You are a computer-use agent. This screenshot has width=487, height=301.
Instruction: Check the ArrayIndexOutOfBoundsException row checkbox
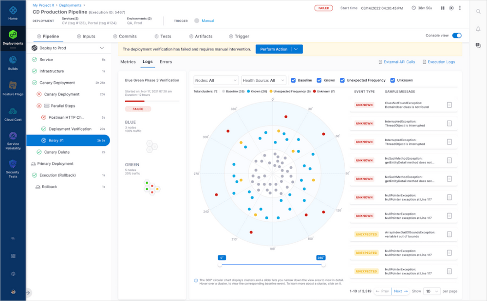click(449, 234)
